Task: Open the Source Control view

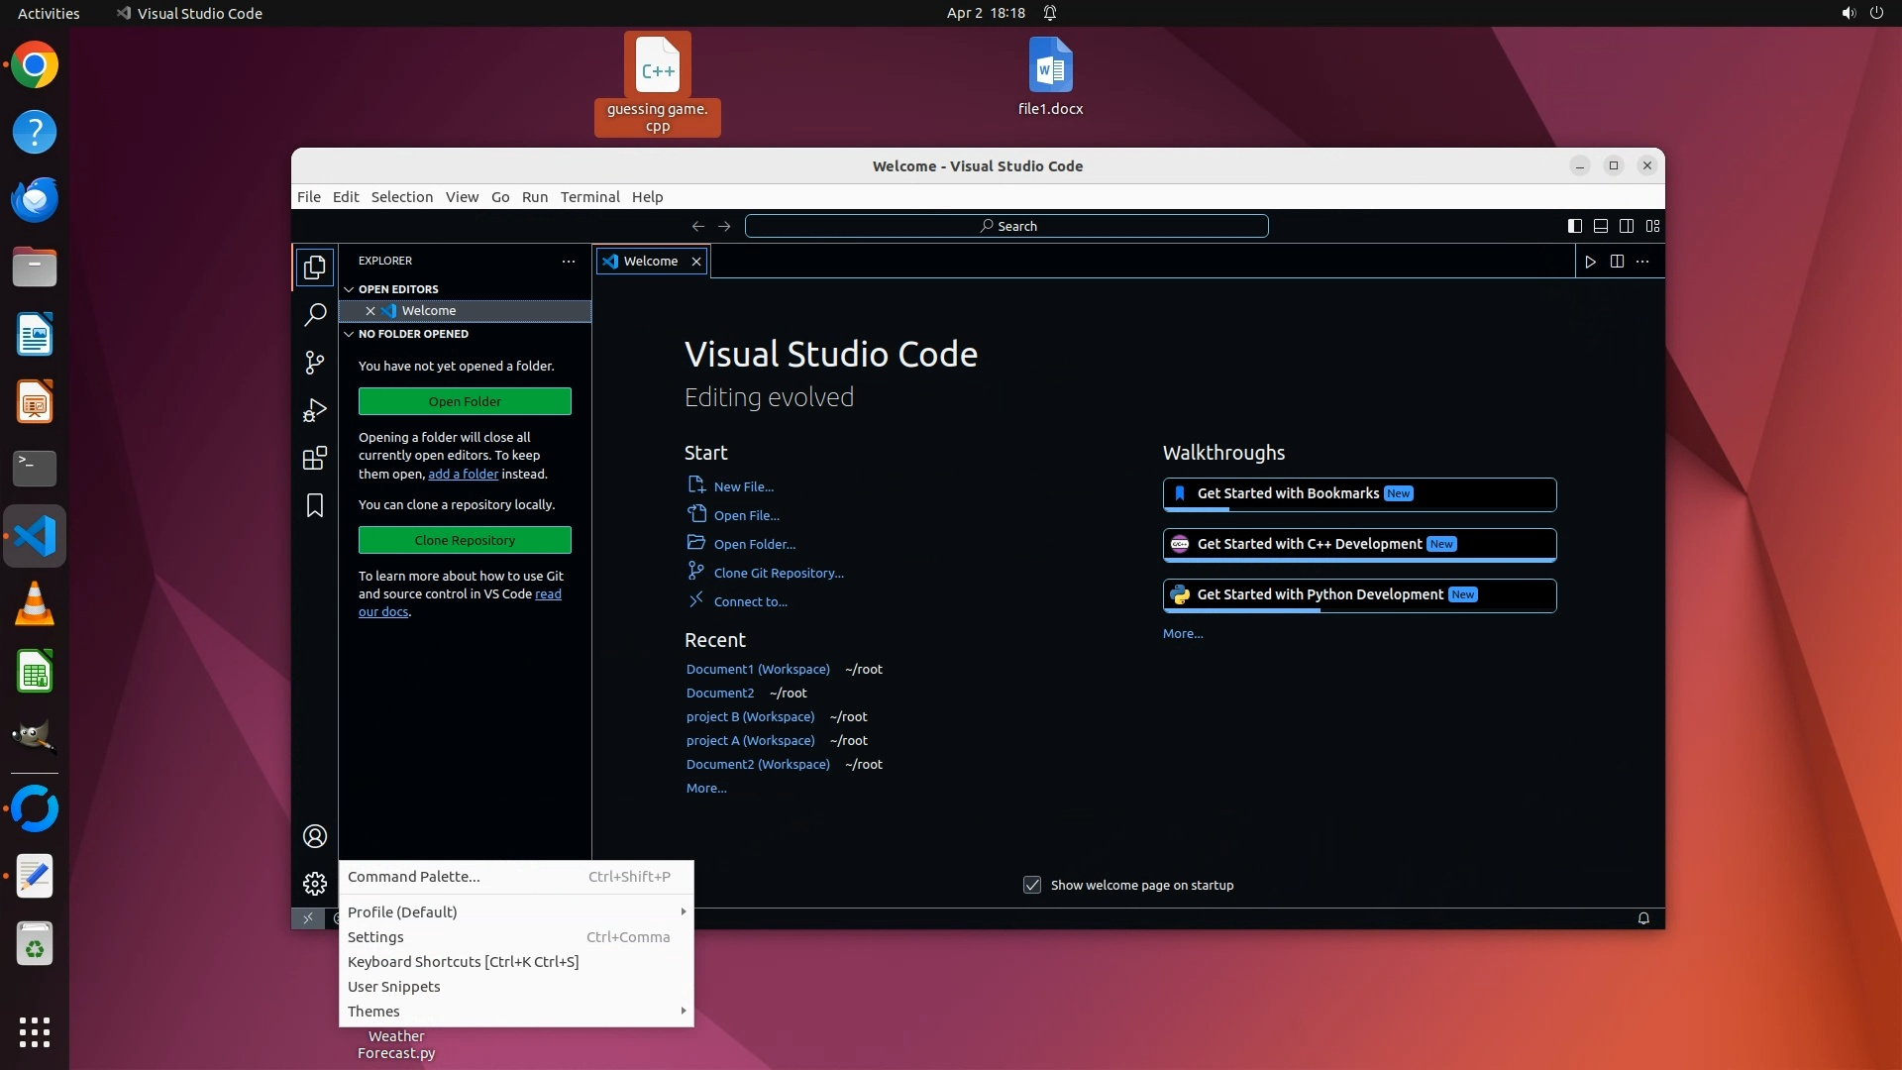Action: (x=315, y=363)
